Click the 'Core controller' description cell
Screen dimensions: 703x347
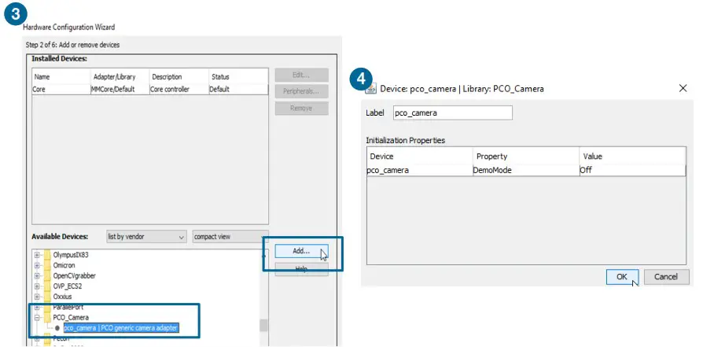click(x=179, y=89)
